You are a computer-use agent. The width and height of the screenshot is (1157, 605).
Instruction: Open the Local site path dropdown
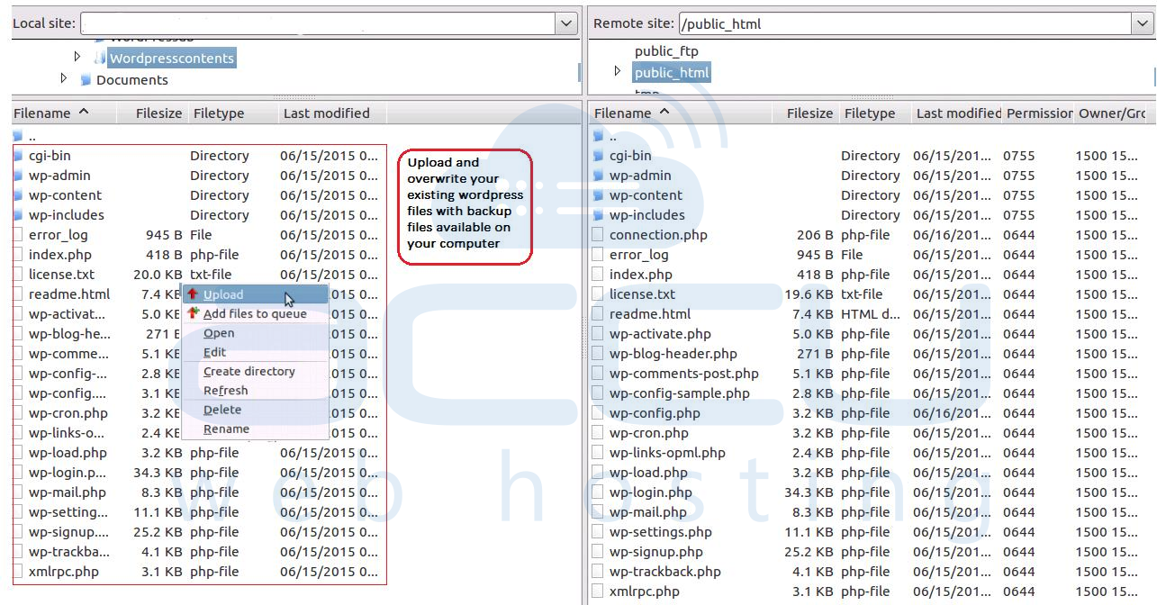click(566, 23)
